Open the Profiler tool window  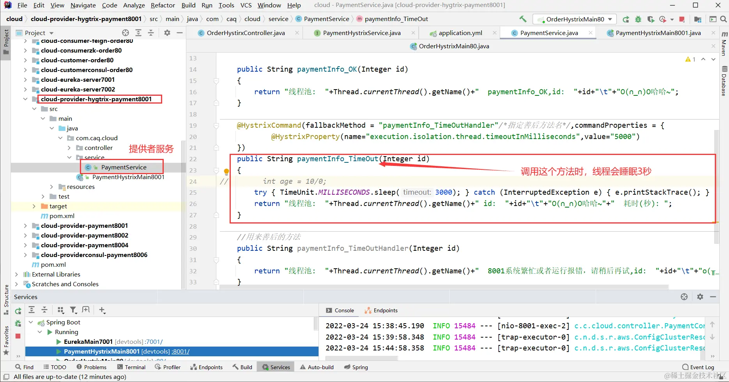tap(168, 367)
